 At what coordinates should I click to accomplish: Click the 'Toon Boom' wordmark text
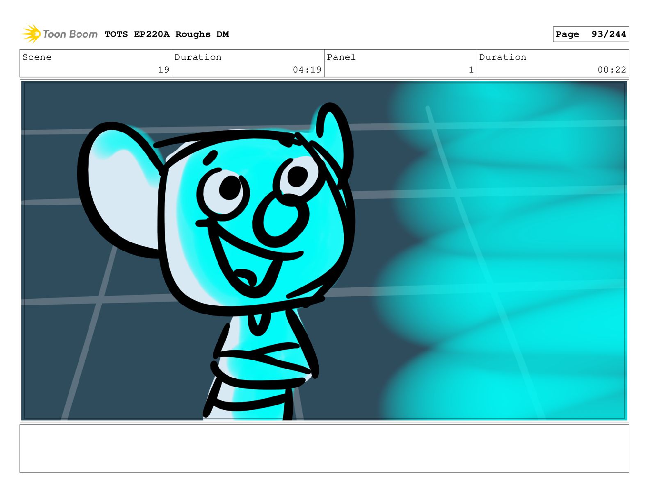click(x=70, y=34)
